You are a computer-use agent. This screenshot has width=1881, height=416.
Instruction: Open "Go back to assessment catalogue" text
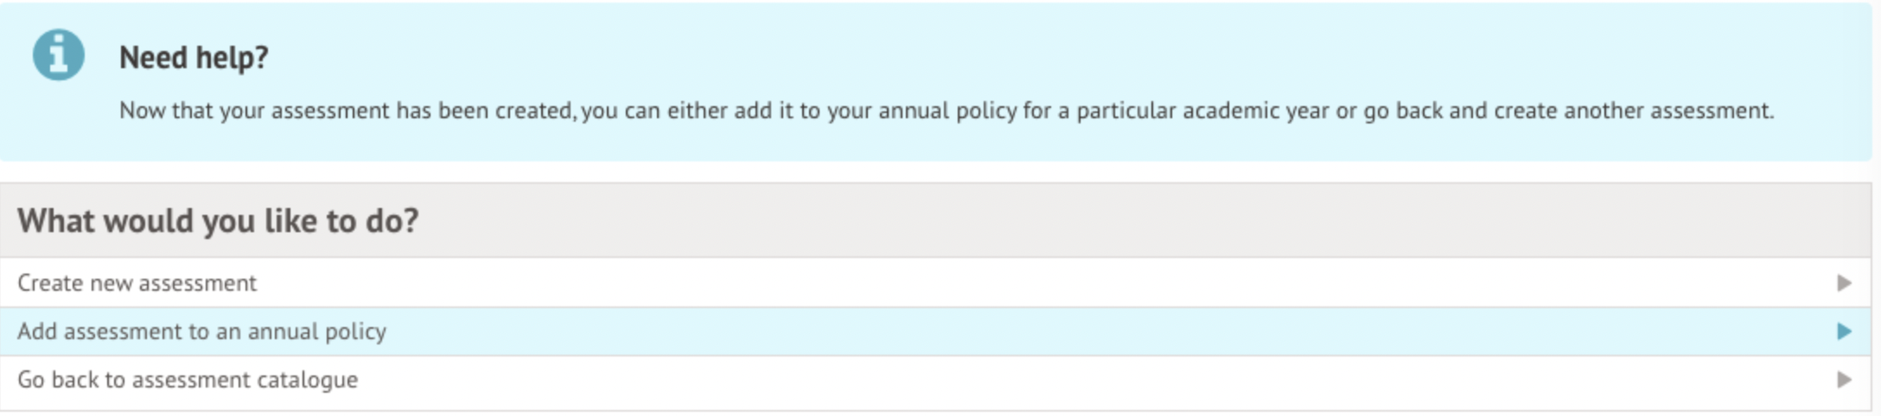click(188, 380)
